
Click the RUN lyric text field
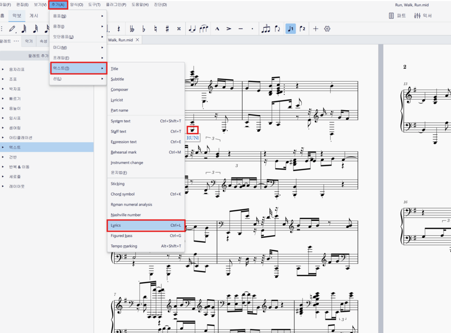tap(193, 138)
